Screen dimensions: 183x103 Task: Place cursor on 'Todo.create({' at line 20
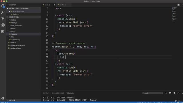click(x=66, y=54)
